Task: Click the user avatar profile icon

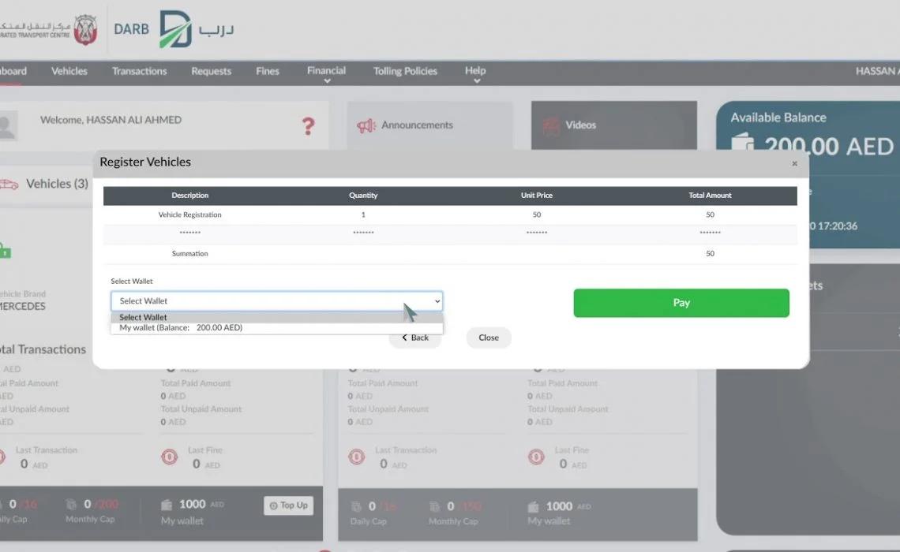Action: coord(7,125)
